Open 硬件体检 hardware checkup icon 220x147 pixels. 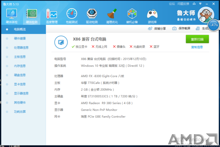tap(11, 14)
